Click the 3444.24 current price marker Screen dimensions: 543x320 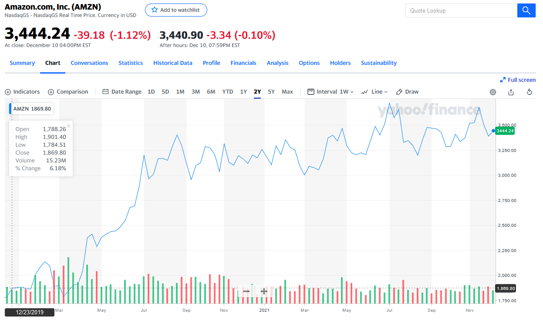[x=505, y=131]
